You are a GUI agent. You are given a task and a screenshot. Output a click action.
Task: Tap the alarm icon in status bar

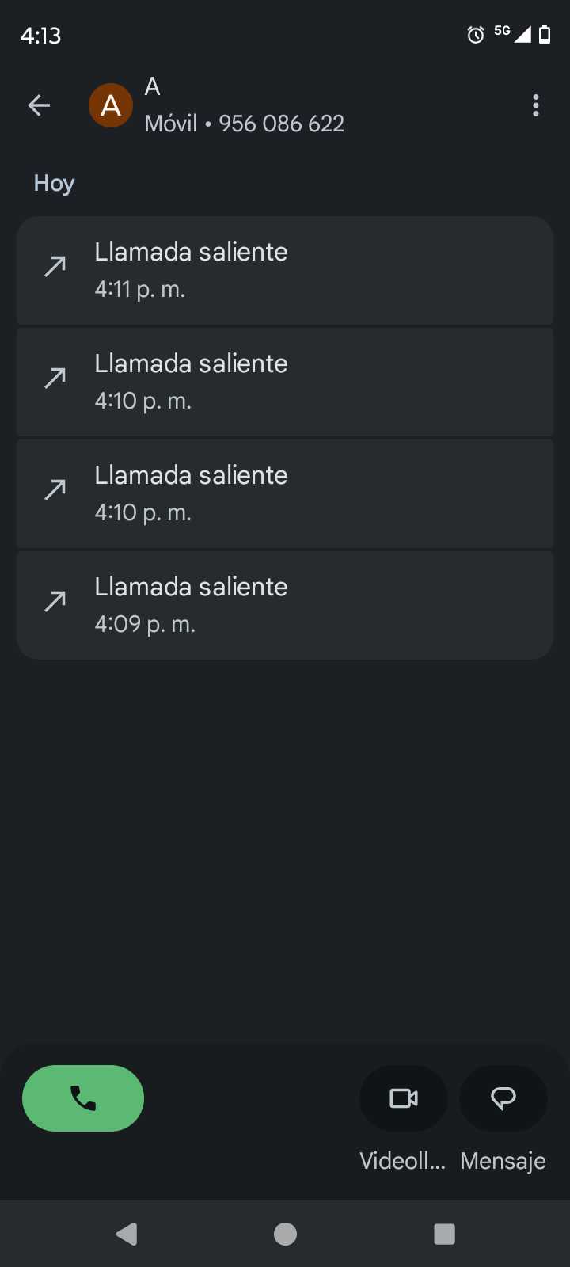[475, 35]
